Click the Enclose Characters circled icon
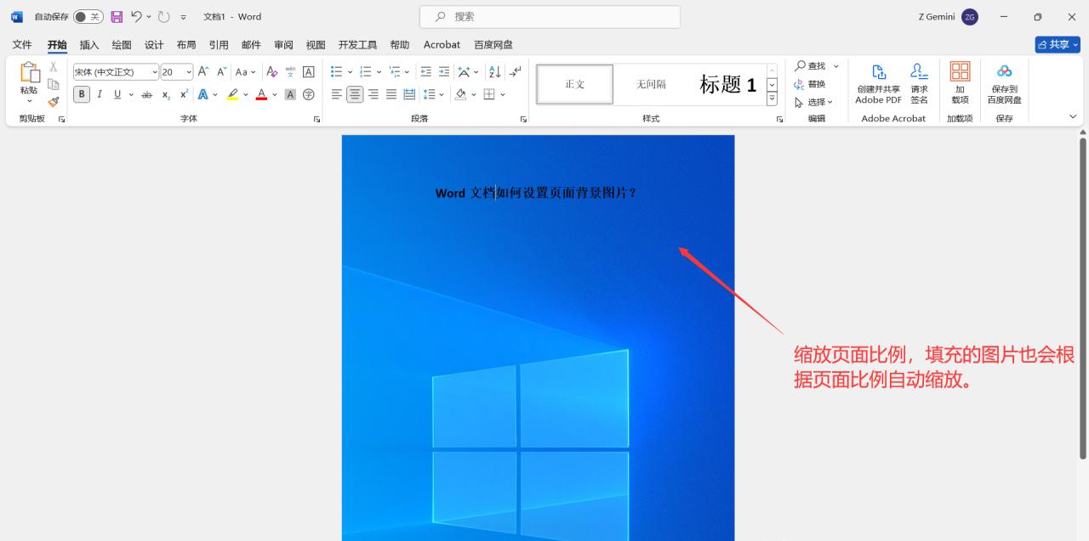 click(x=309, y=94)
